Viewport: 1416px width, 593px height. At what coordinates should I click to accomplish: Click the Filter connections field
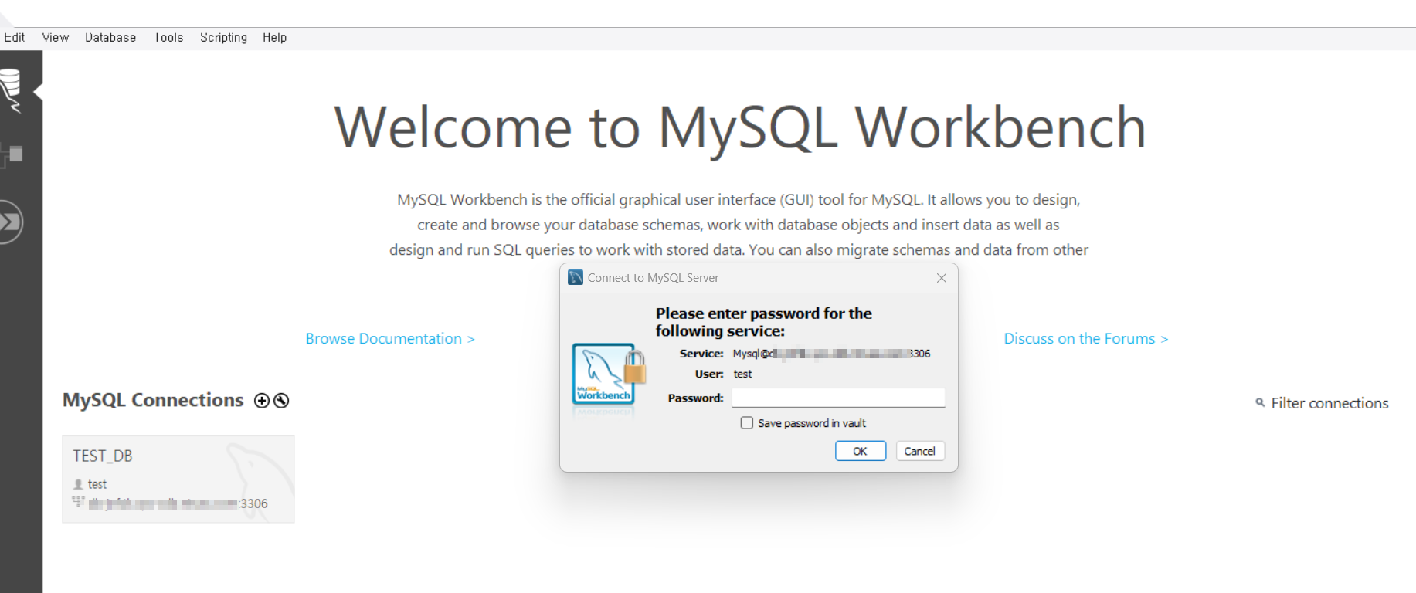pos(1329,403)
